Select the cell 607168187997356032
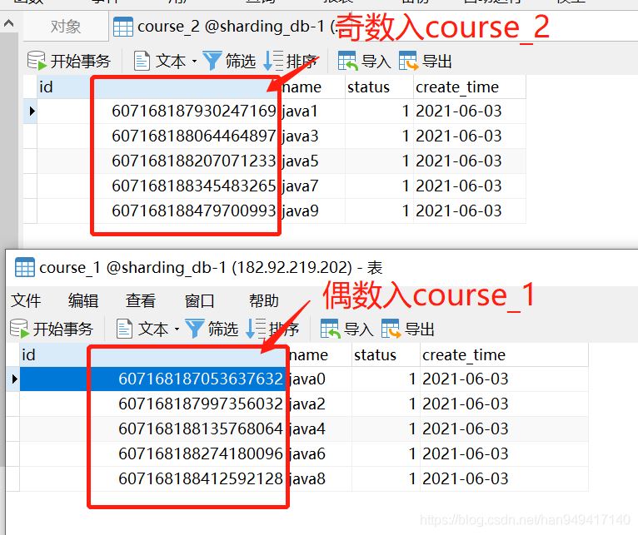Viewport: 638px width, 535px height. point(153,404)
